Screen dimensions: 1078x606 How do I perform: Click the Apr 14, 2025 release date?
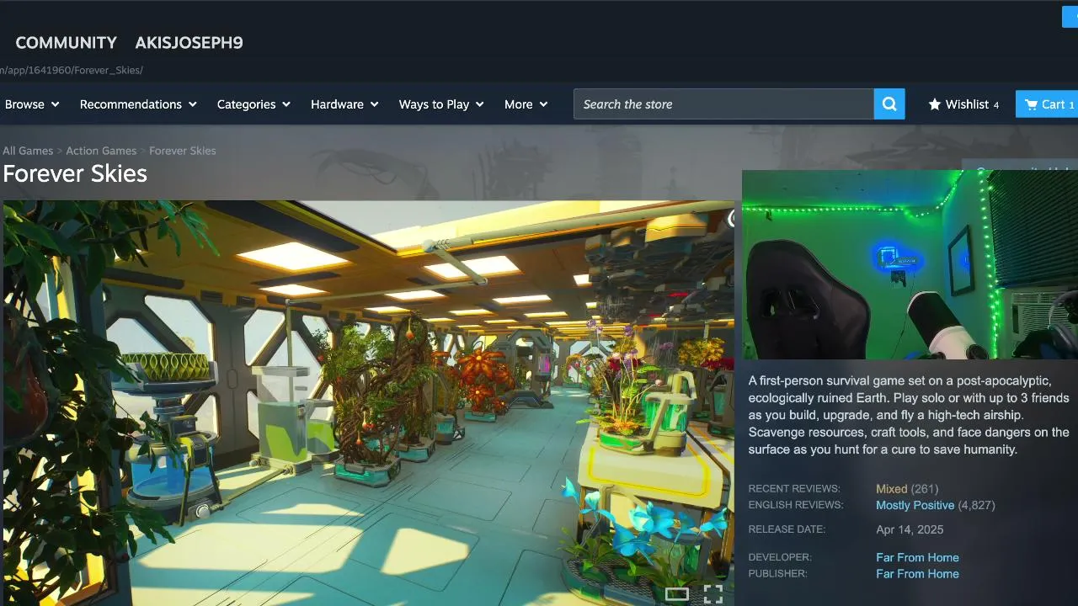point(910,529)
